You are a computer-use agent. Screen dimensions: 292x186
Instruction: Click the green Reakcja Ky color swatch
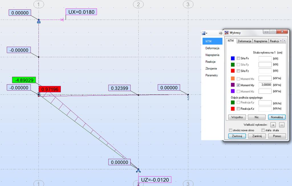pyautogui.click(x=233, y=102)
